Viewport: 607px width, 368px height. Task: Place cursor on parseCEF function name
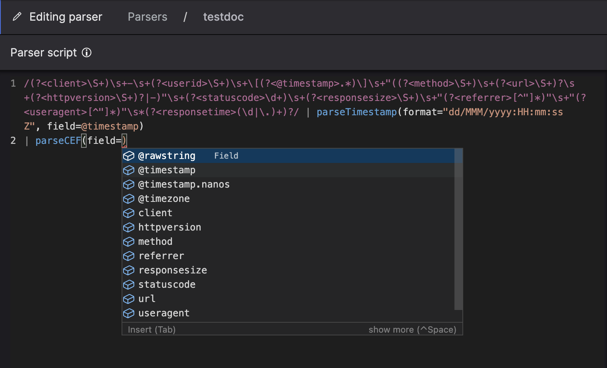[58, 141]
